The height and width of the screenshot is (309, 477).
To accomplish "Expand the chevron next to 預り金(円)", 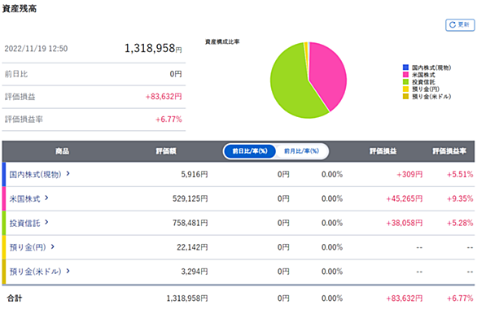I will pyautogui.click(x=53, y=246).
